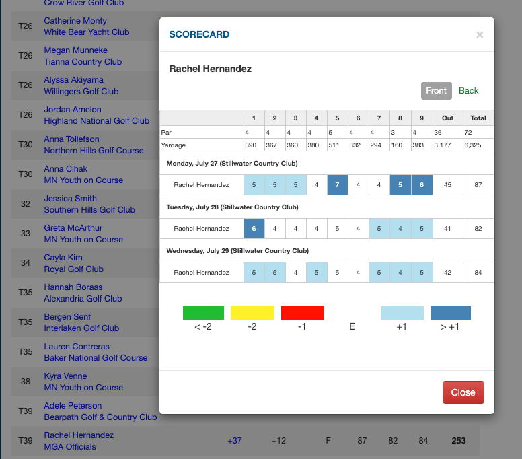This screenshot has height=459, width=522.
Task: Open Tianna Country Club link
Action: (x=83, y=62)
